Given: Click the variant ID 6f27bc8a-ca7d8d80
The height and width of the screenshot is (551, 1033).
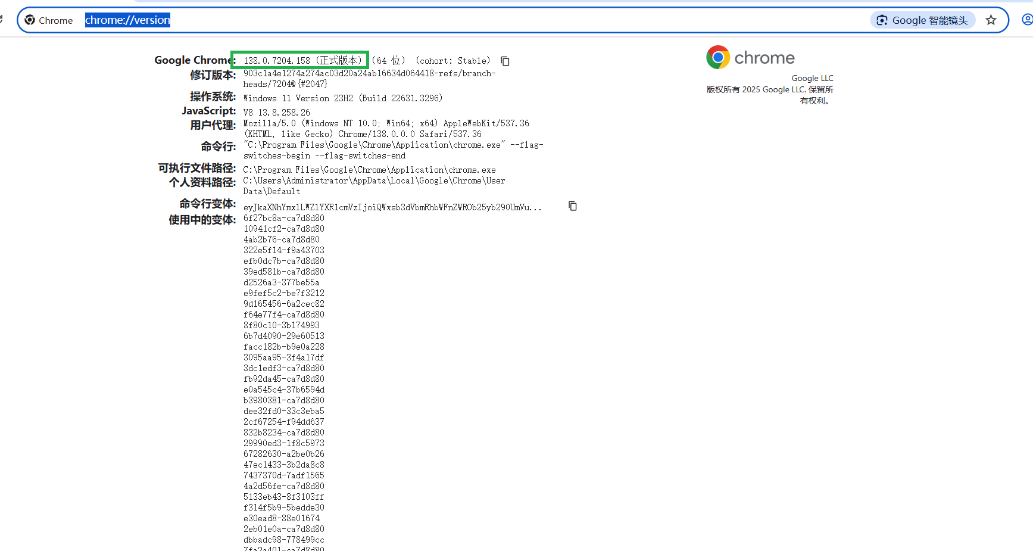Looking at the screenshot, I should (283, 218).
